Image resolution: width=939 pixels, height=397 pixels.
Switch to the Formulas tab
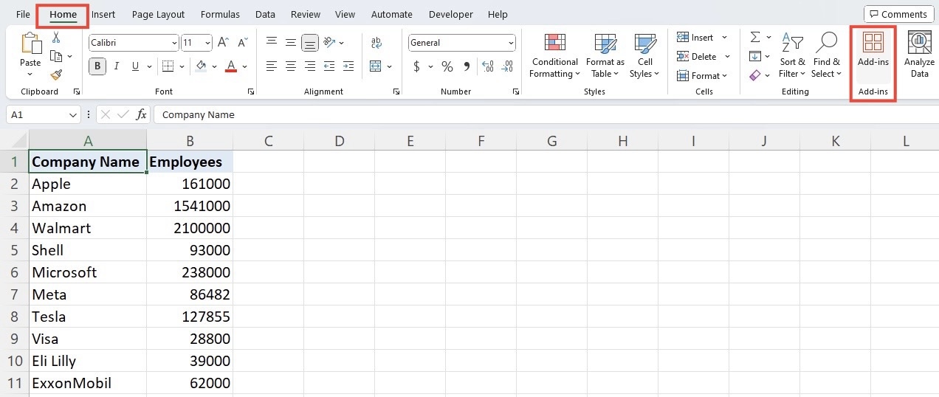[x=220, y=14]
